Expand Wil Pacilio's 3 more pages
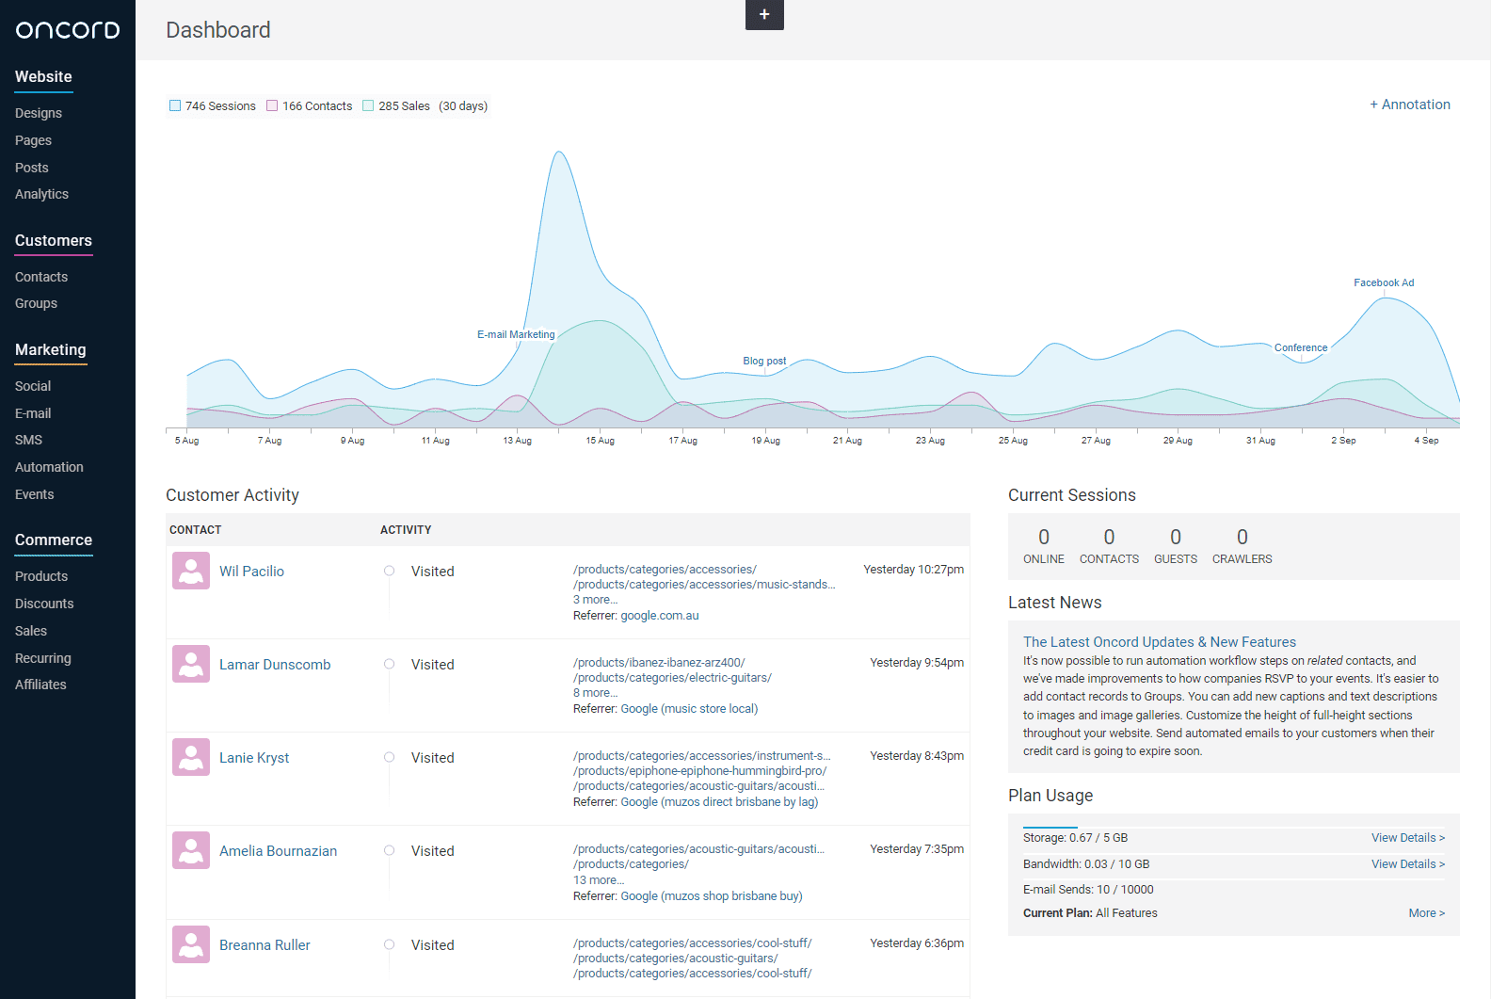The height and width of the screenshot is (999, 1491). pyautogui.click(x=595, y=600)
